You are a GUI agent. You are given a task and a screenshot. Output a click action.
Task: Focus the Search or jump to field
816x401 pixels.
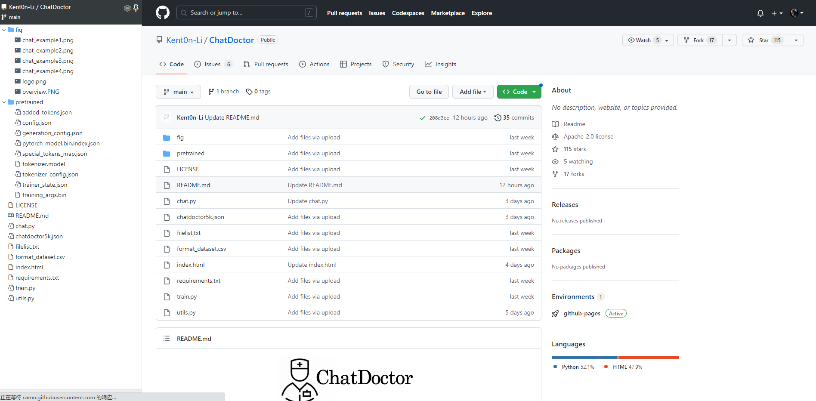246,12
